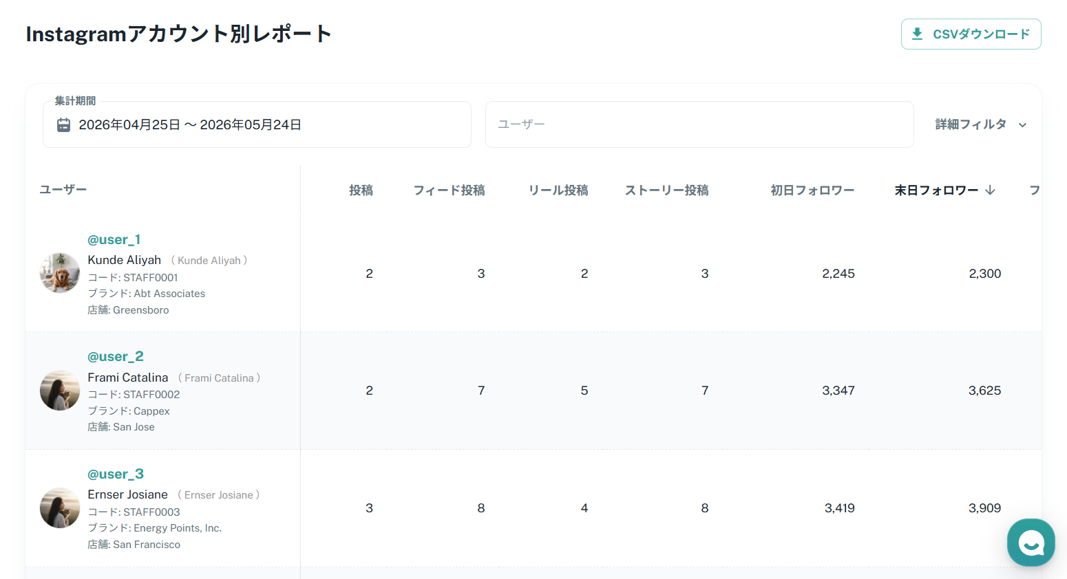
Task: Click the reel post count 5 for Frami Catalina
Action: tap(584, 391)
